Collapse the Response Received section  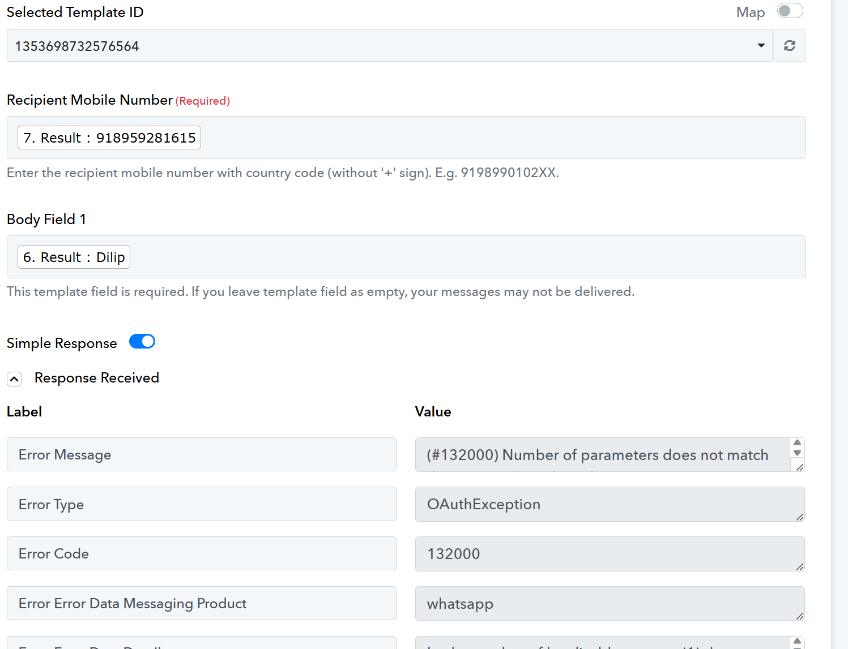[x=14, y=379]
